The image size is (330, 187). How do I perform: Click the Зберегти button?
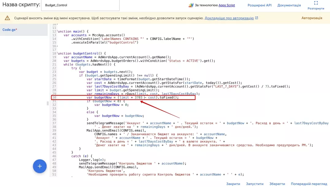(277, 184)
